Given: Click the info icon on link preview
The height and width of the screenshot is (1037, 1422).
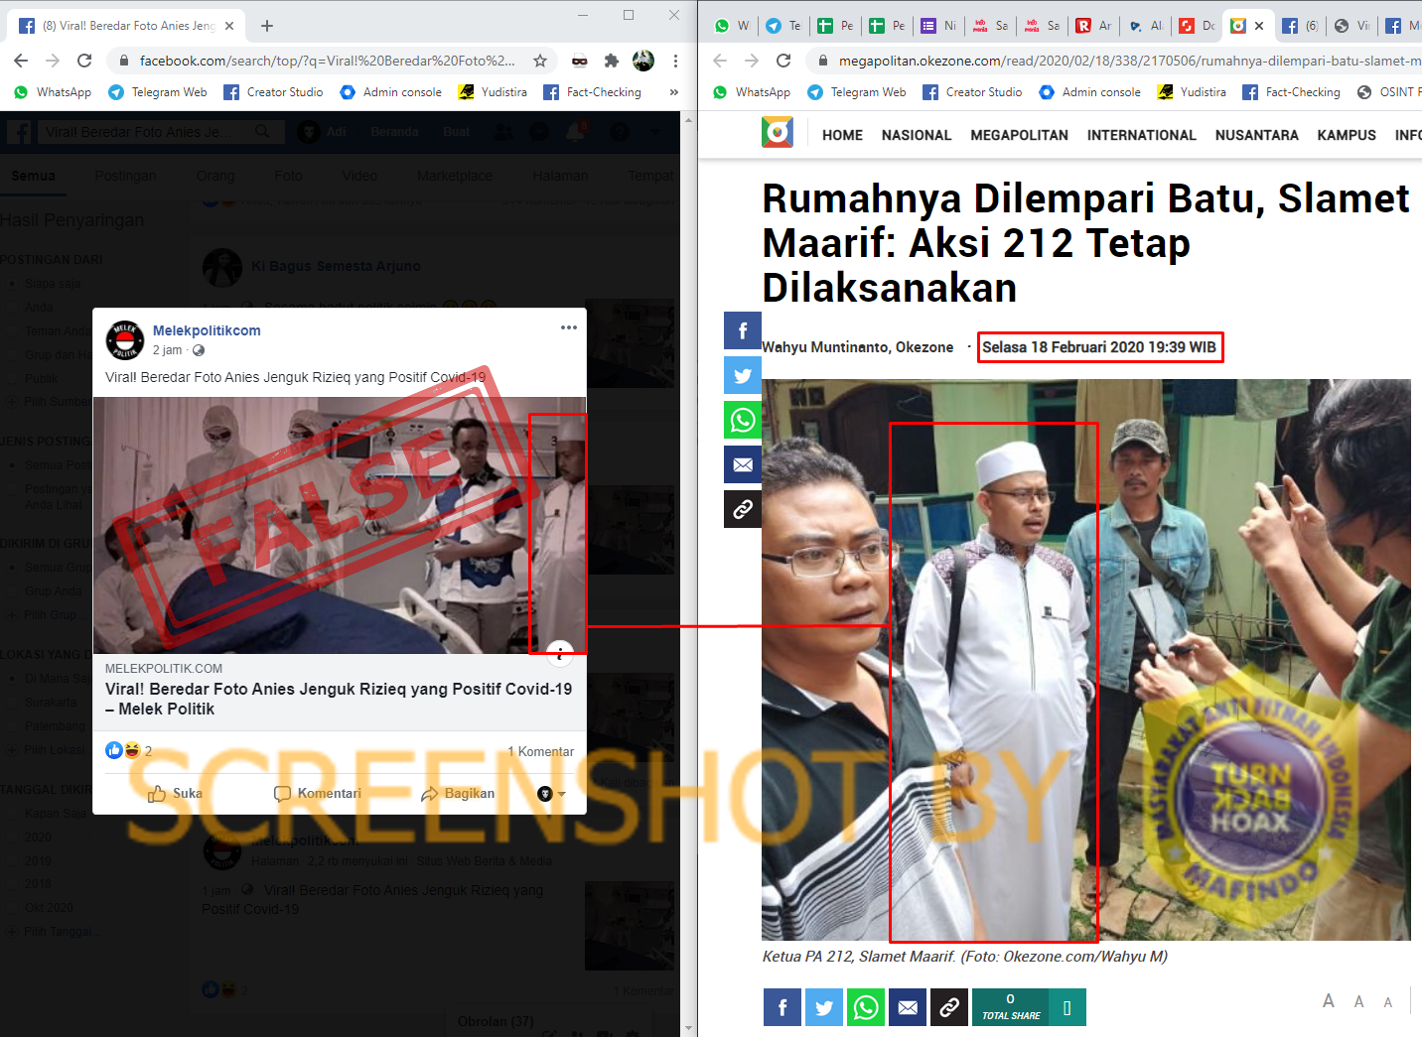Looking at the screenshot, I should click(x=560, y=654).
